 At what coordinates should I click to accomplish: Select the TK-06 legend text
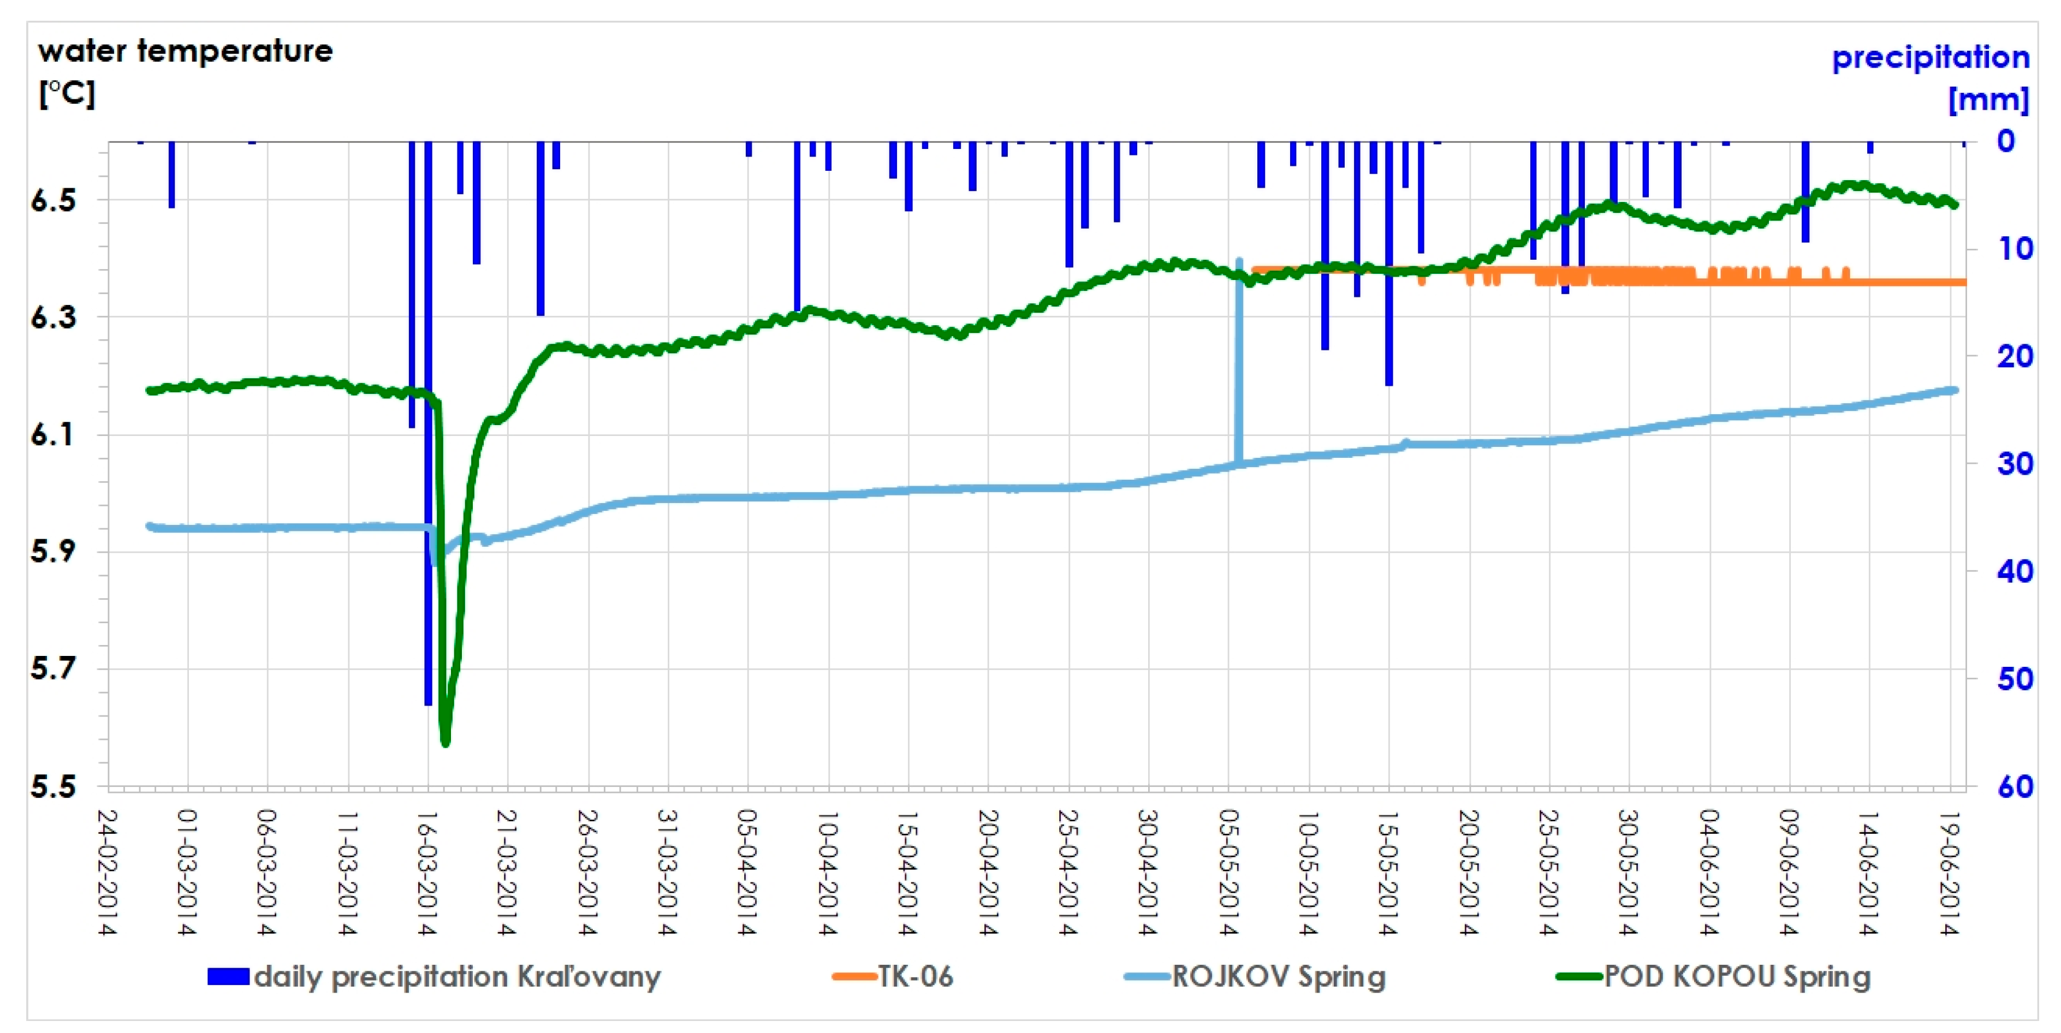[915, 976]
